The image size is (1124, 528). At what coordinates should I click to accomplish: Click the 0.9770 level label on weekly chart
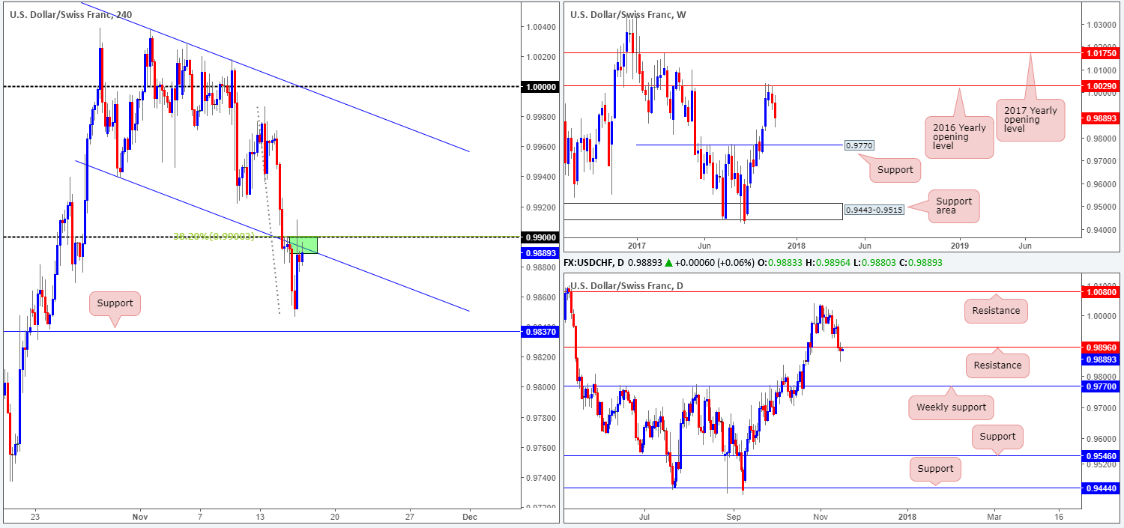pyautogui.click(x=859, y=145)
